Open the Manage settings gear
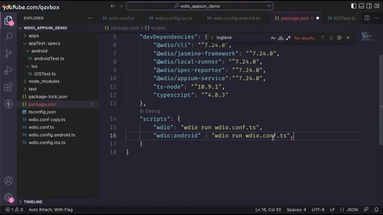The height and width of the screenshot is (215, 383). 8,197
